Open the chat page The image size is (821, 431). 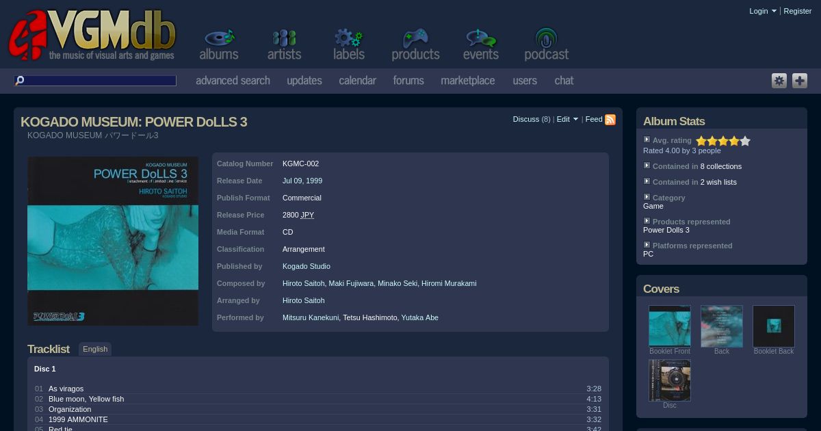(x=564, y=81)
